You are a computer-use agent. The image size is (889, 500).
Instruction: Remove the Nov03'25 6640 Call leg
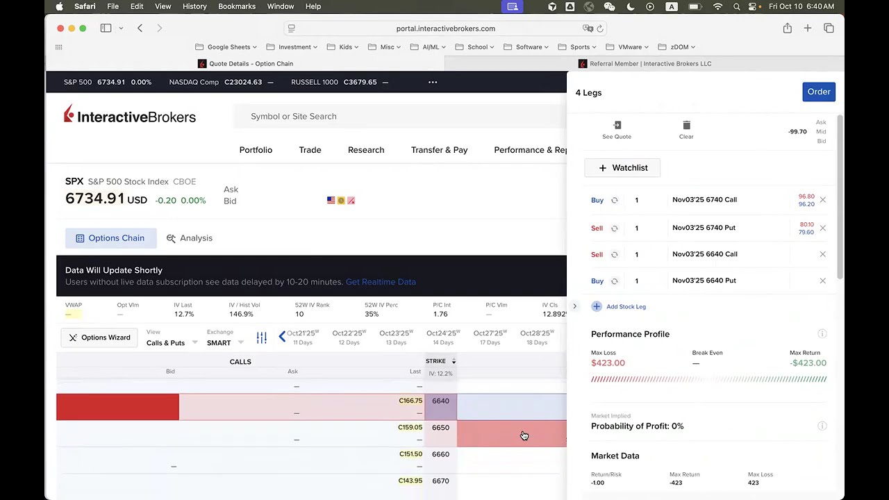point(822,254)
